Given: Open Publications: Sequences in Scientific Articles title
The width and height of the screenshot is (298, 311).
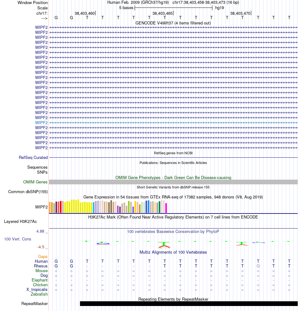Looking at the screenshot, I should (173, 163).
